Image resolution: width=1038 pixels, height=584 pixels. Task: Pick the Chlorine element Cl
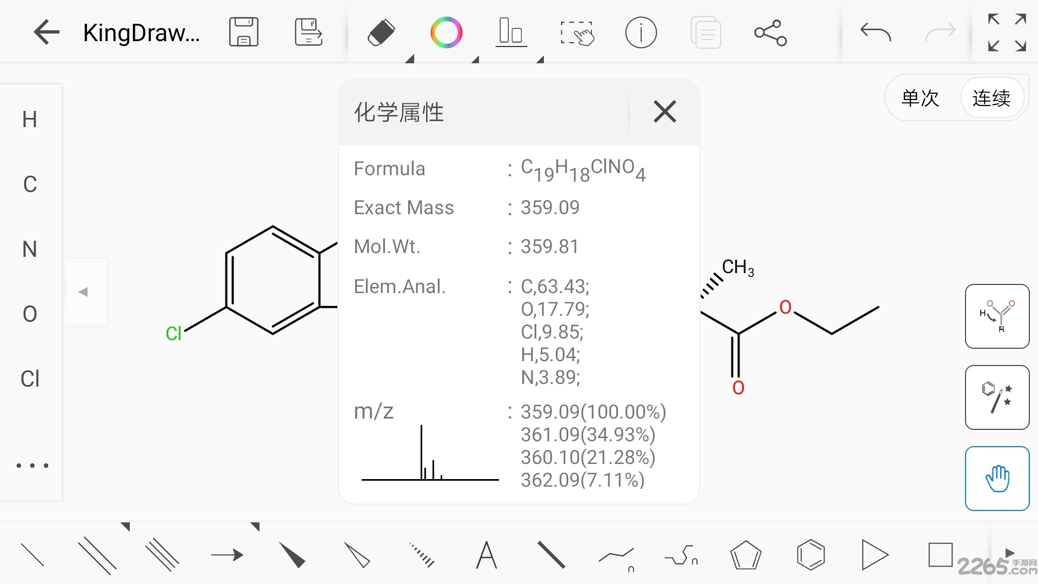(x=30, y=379)
